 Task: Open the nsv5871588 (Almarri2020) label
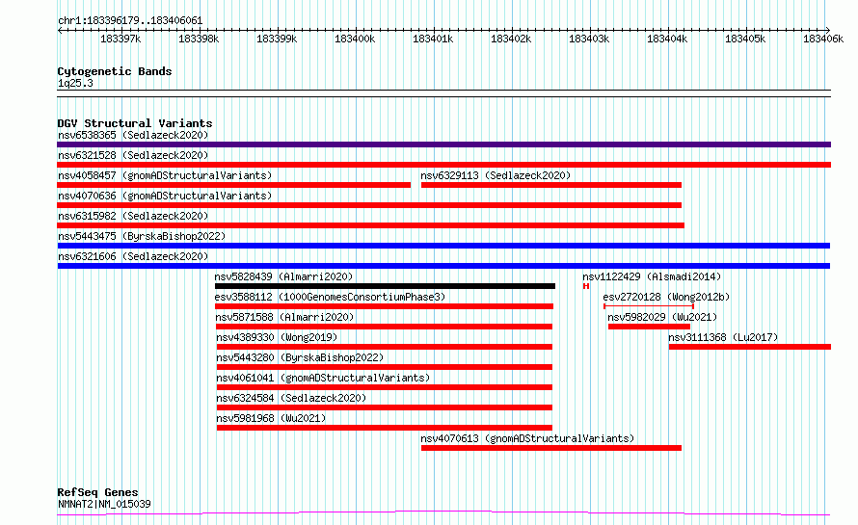(x=284, y=317)
